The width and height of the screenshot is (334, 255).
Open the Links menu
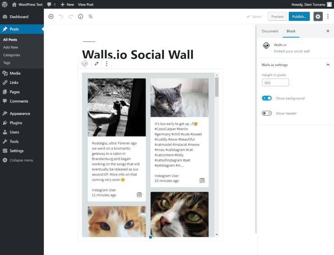click(22, 83)
